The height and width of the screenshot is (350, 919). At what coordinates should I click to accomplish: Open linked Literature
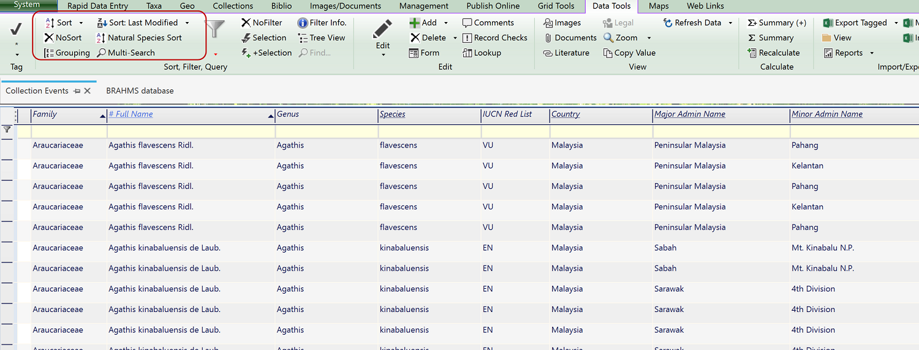[x=567, y=53]
